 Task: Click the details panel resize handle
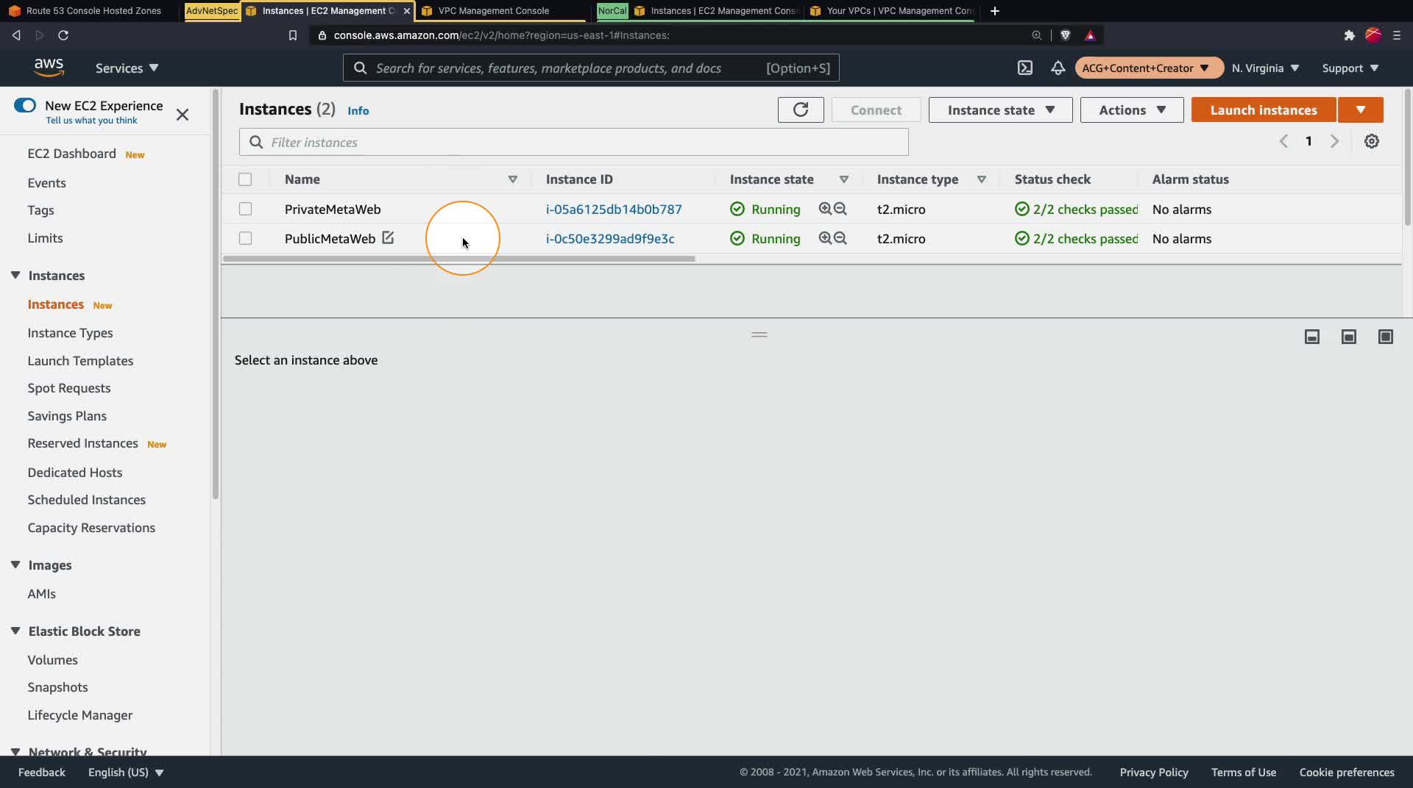coord(759,334)
